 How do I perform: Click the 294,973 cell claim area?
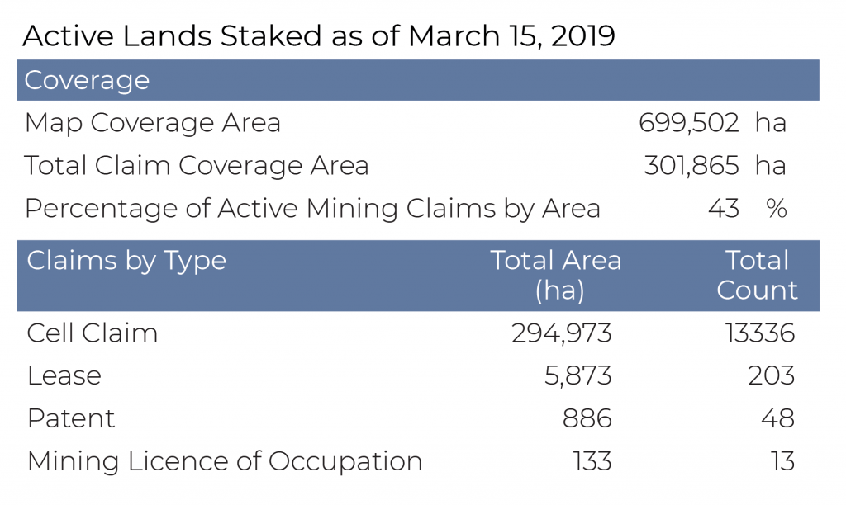click(x=562, y=333)
